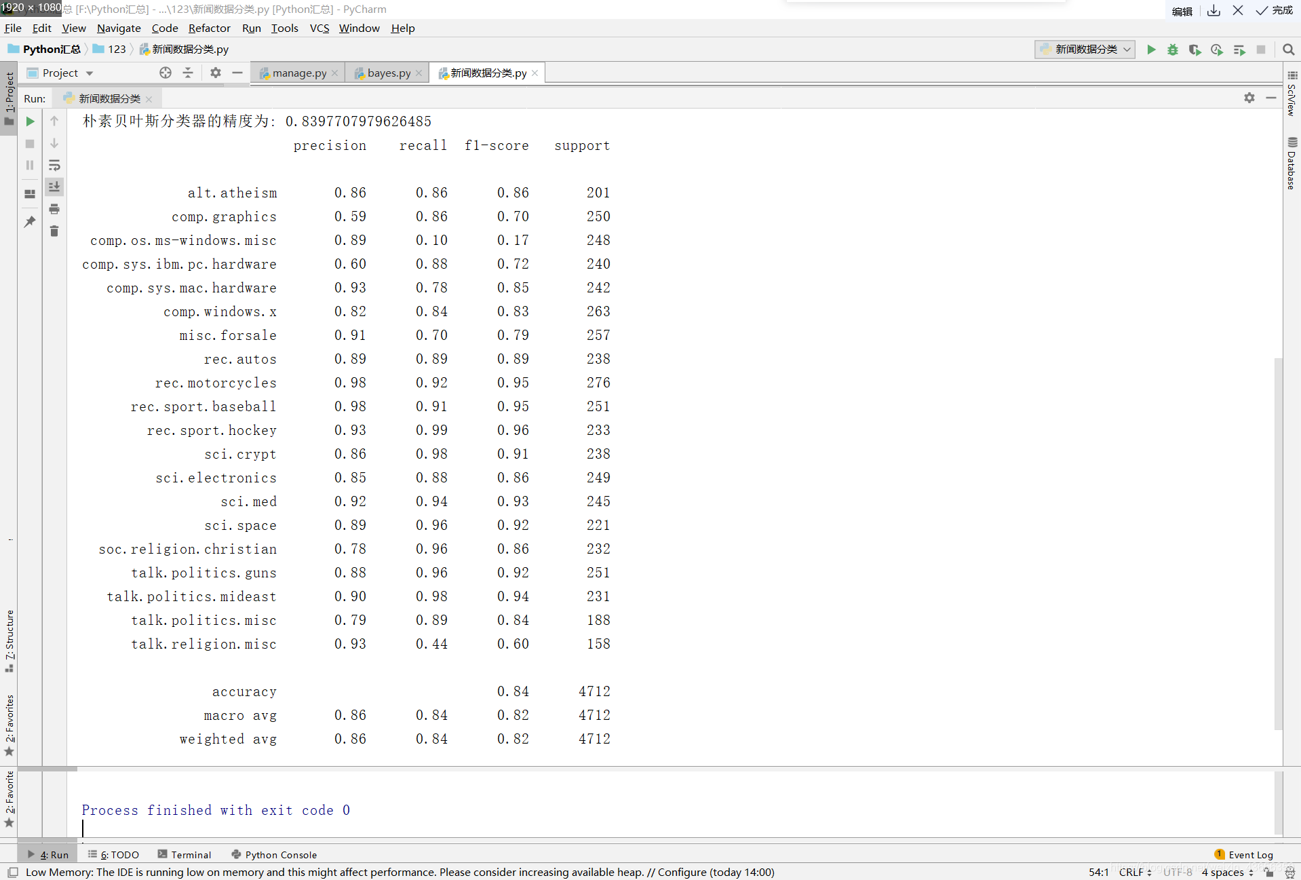Toggle tool window bars icon in status bar
This screenshot has height=880, width=1301.
tap(13, 873)
